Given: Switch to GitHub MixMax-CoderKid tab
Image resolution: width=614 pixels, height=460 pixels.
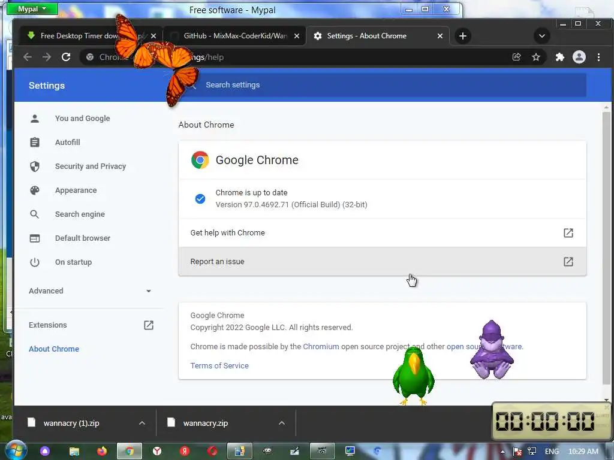Looking at the screenshot, I should 235,36.
